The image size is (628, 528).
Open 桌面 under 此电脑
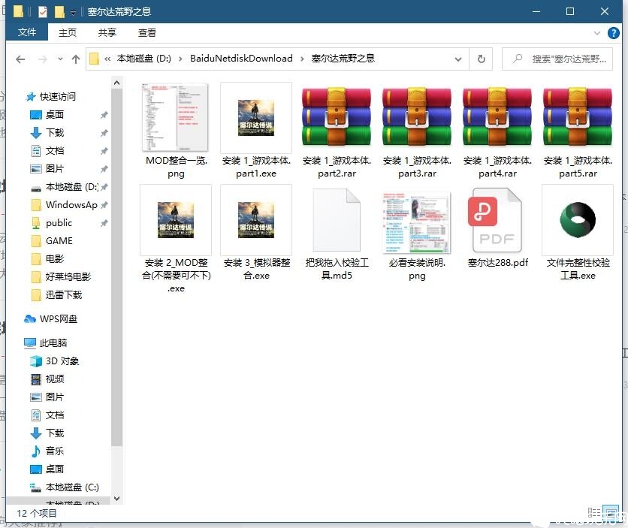click(x=54, y=469)
